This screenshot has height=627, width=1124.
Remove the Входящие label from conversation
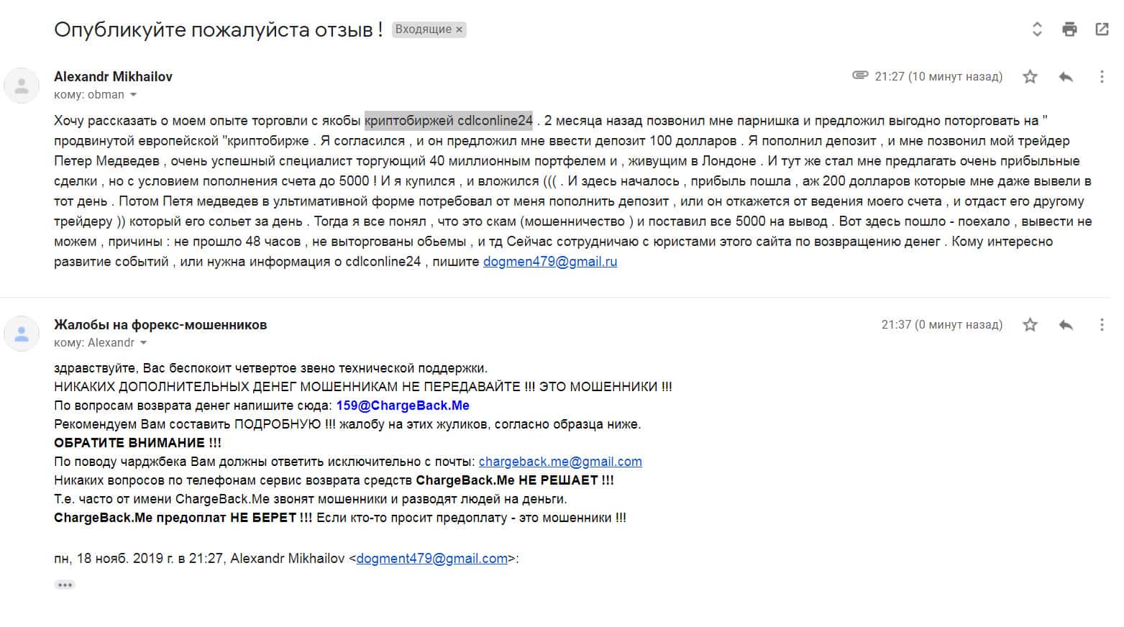459,29
